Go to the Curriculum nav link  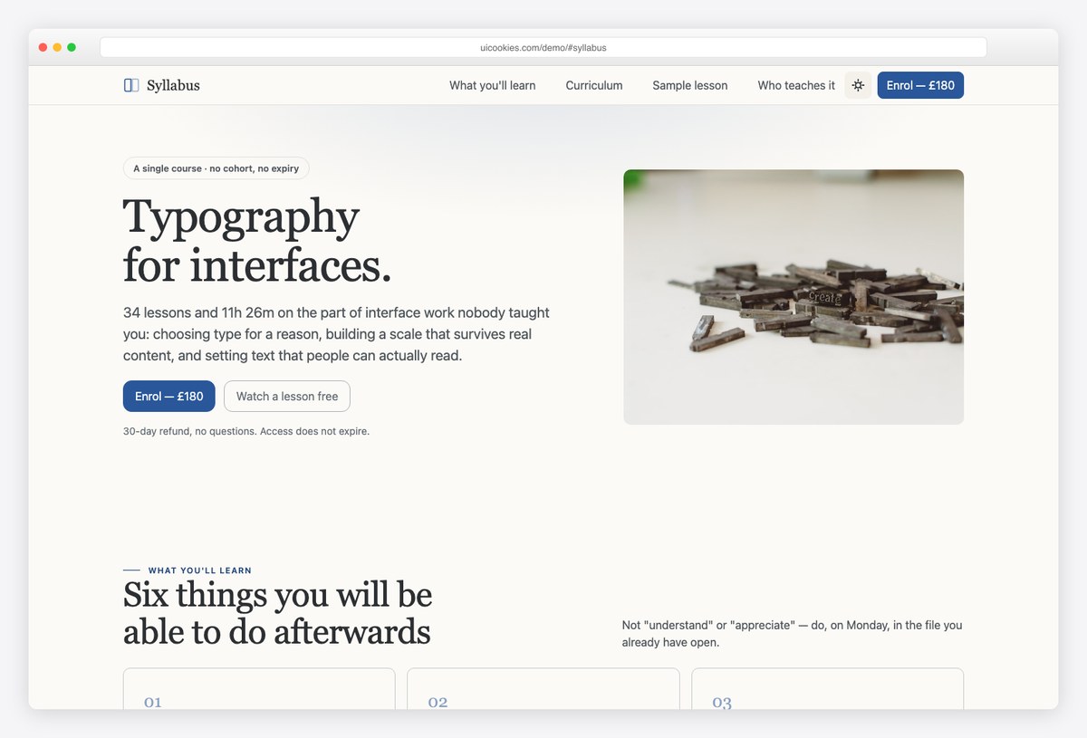point(594,85)
